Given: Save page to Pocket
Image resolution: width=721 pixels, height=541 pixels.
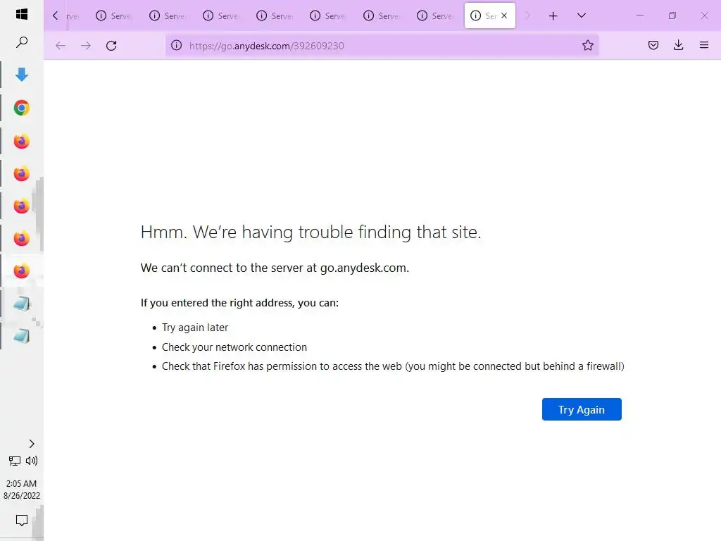Looking at the screenshot, I should (653, 45).
